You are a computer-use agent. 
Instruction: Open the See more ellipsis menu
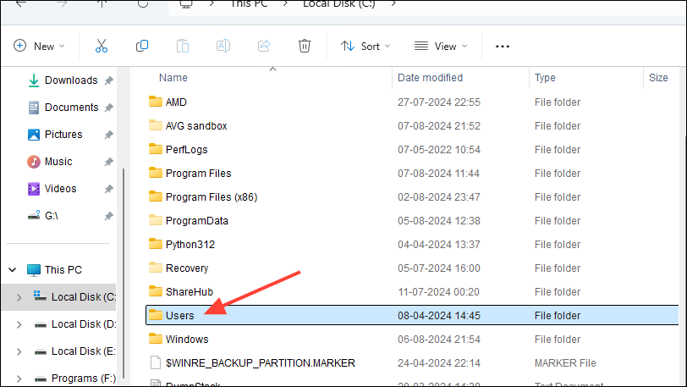click(502, 47)
